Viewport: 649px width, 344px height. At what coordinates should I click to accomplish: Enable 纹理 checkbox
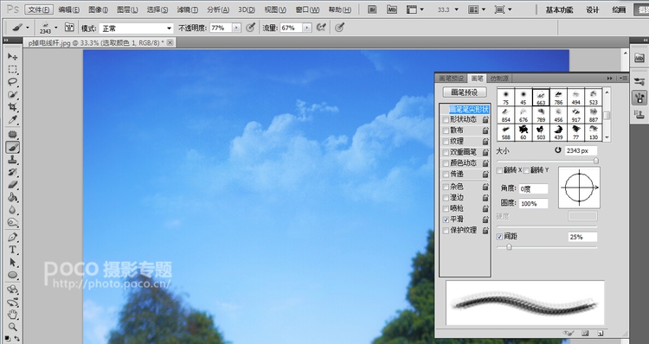tap(446, 142)
